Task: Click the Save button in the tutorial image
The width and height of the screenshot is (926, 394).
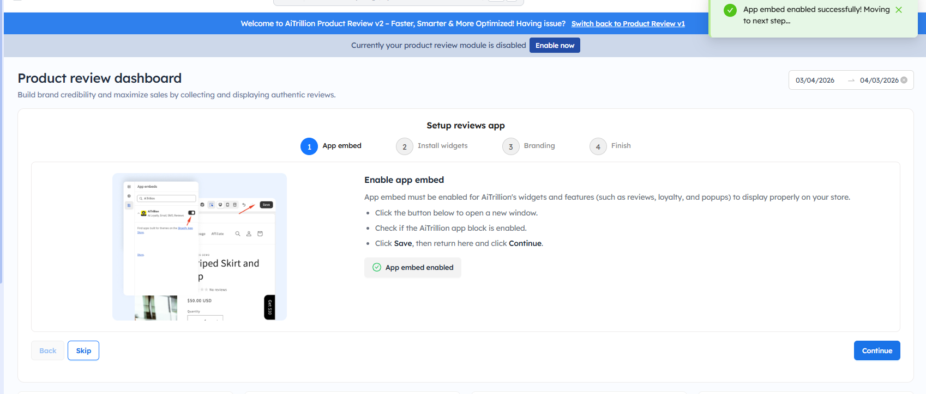Action: pyautogui.click(x=266, y=205)
